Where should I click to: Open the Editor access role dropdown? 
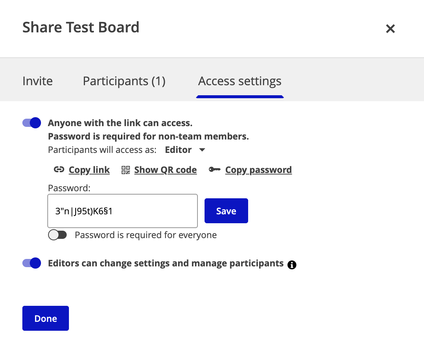pos(178,150)
